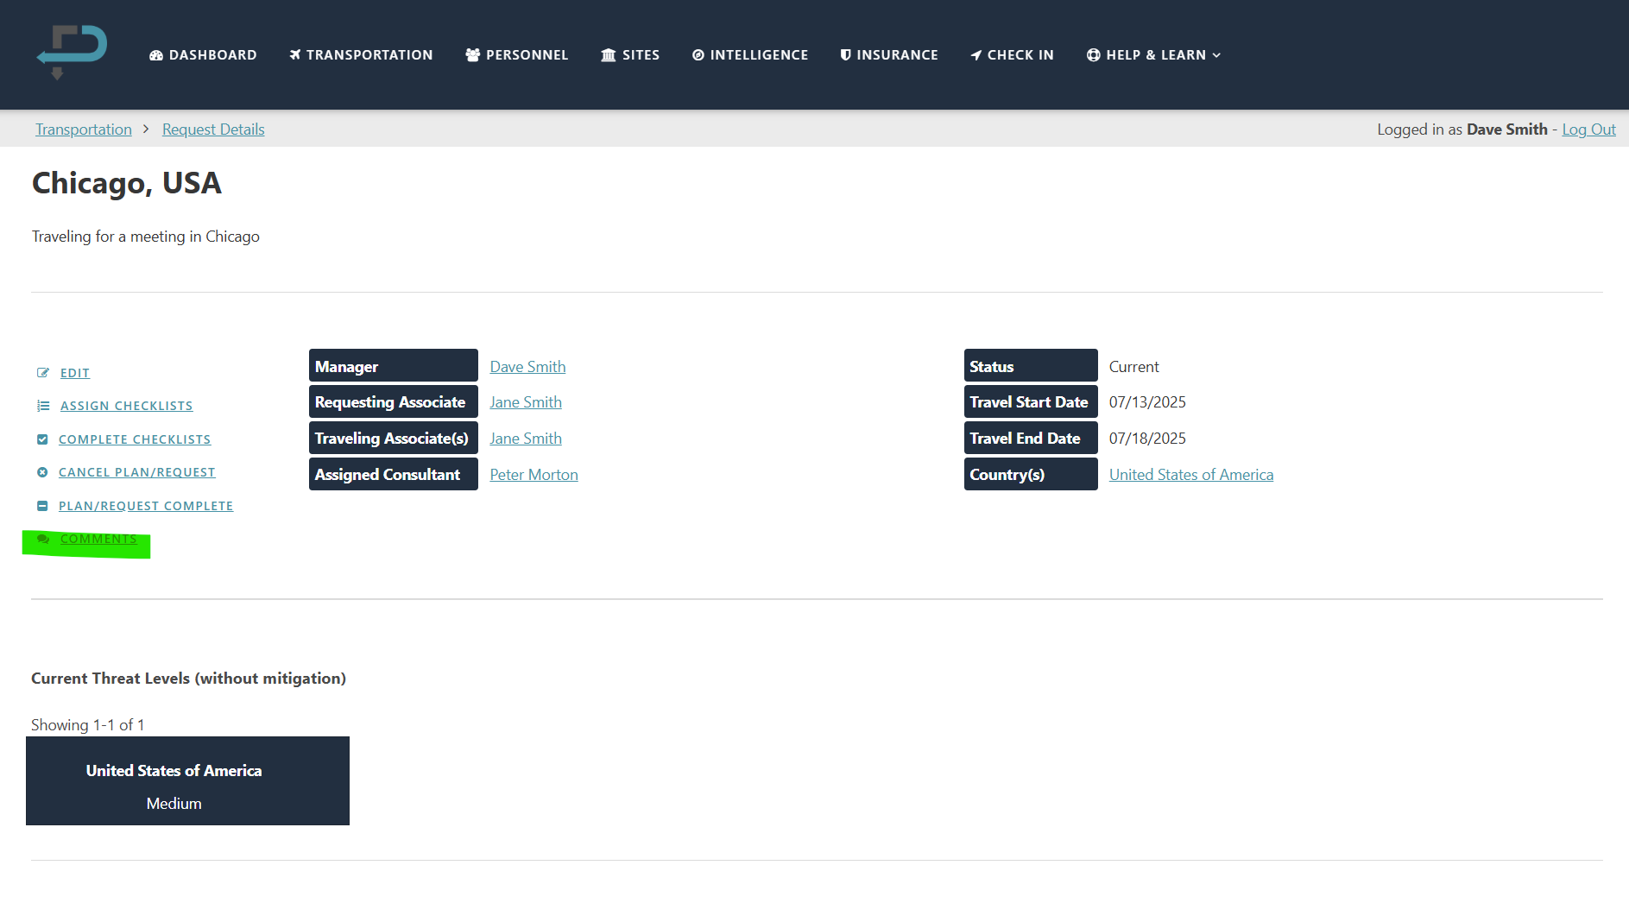Open the United States of America country link
1629x922 pixels.
pos(1191,474)
